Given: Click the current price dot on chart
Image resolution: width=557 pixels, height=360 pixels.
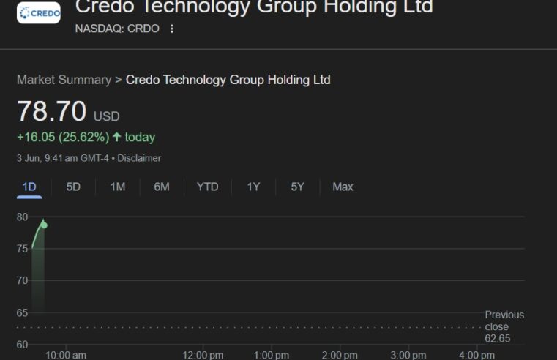Looking at the screenshot, I should 44,225.
